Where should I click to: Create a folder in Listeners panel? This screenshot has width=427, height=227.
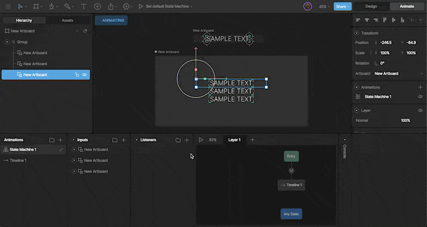point(178,140)
